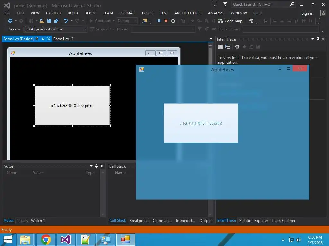Screen dimensions: 329x246
Task: Open the WINDOW menu
Action: coord(239,13)
